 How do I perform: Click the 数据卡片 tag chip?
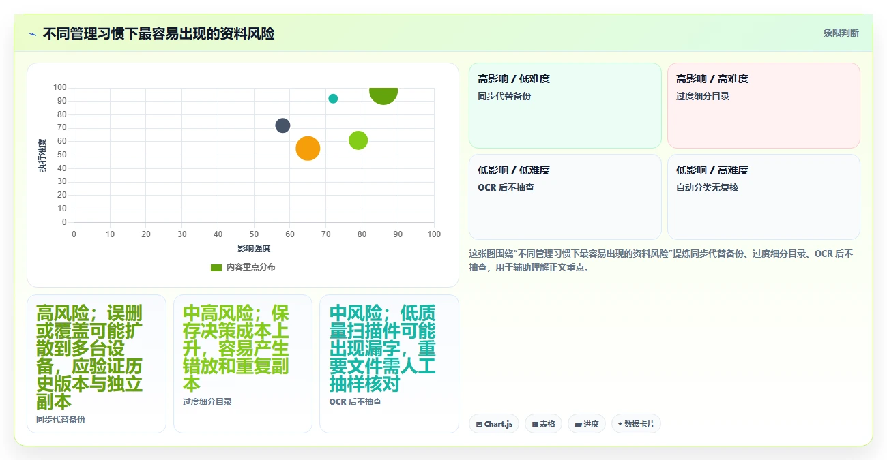click(636, 424)
